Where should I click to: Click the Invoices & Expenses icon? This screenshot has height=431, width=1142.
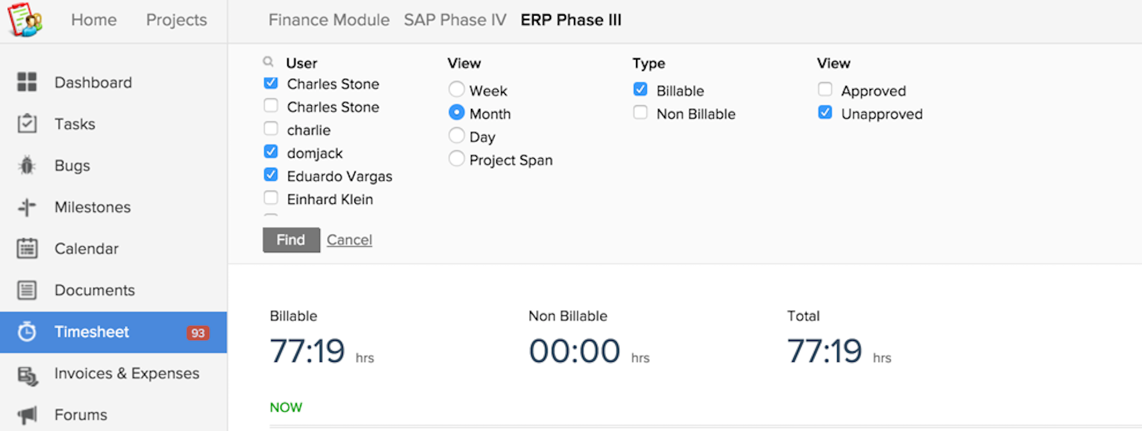click(x=27, y=376)
